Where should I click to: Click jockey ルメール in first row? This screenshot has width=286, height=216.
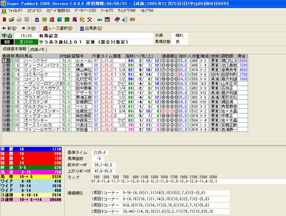click(x=84, y=61)
